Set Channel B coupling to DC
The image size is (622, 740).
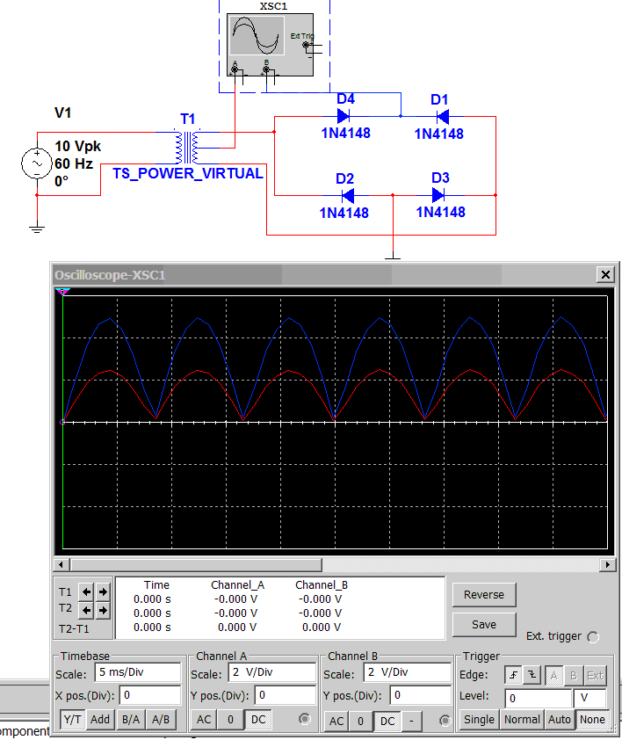click(387, 722)
